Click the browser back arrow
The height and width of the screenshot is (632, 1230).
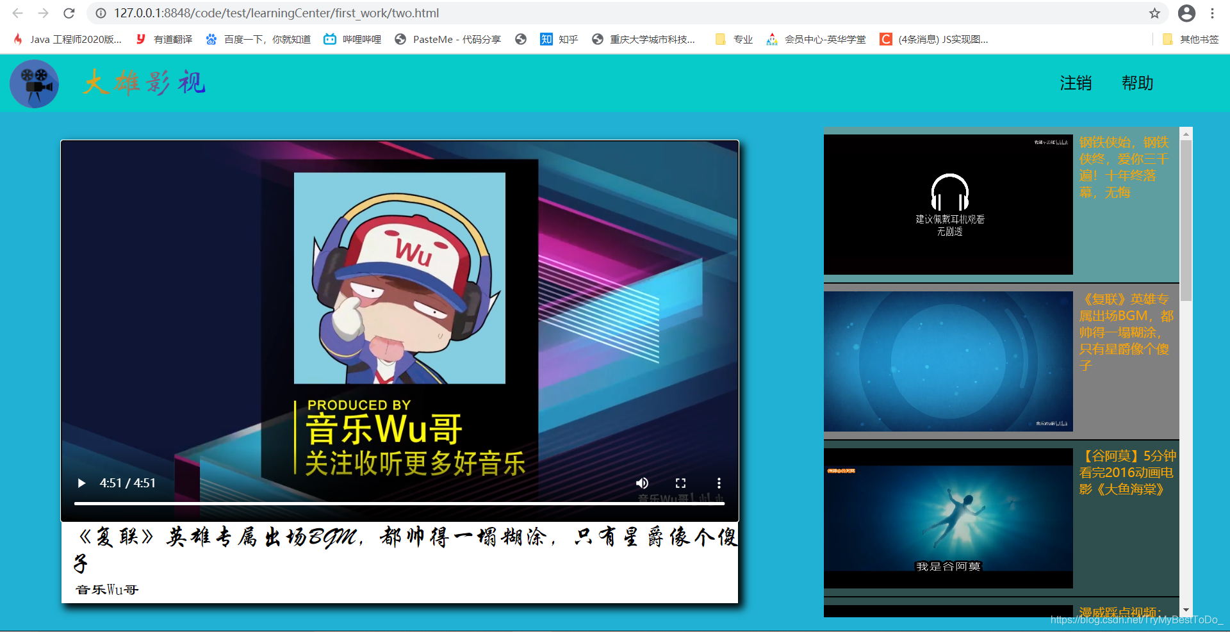(17, 13)
